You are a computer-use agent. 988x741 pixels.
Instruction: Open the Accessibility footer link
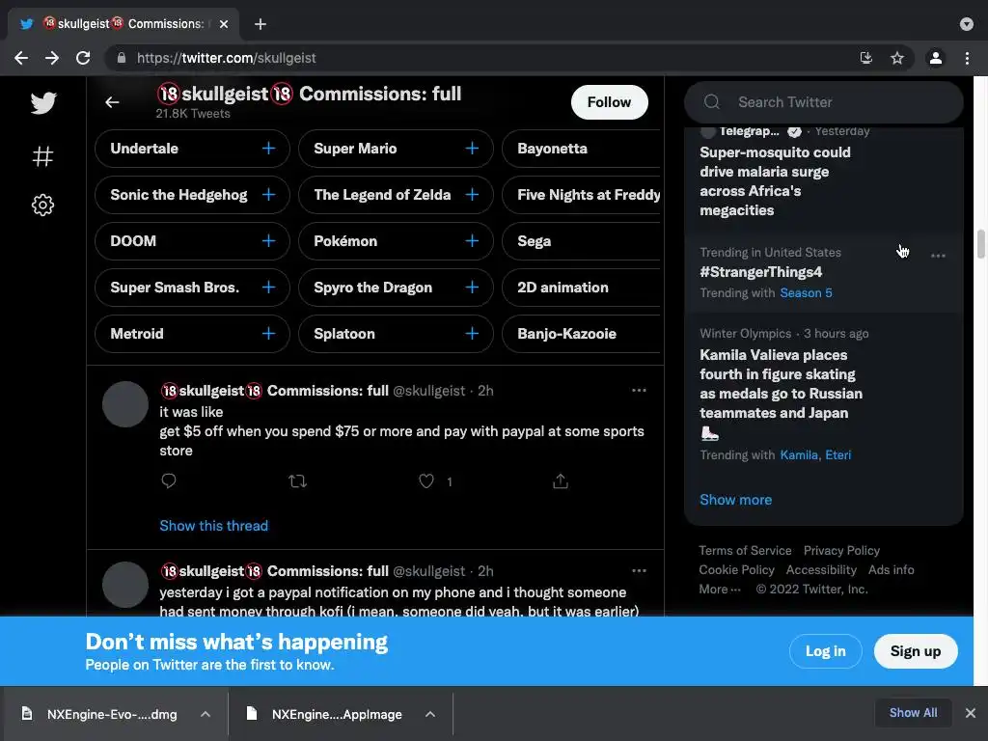(821, 569)
